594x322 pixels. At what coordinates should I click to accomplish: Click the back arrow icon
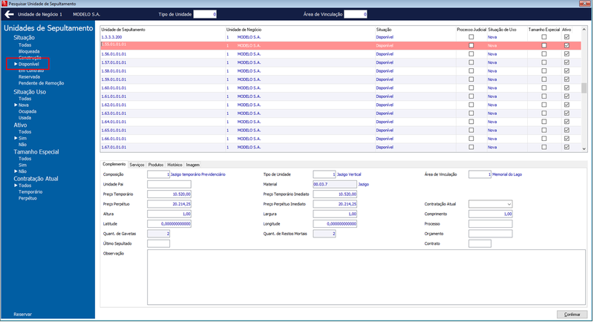pyautogui.click(x=9, y=14)
